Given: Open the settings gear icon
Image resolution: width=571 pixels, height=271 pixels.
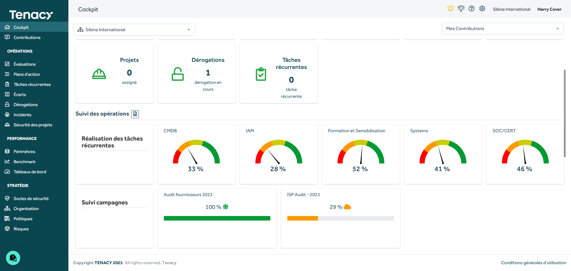Looking at the screenshot, I should [x=482, y=9].
